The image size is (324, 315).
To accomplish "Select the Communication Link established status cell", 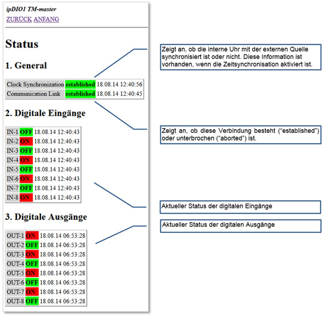I will pos(80,93).
